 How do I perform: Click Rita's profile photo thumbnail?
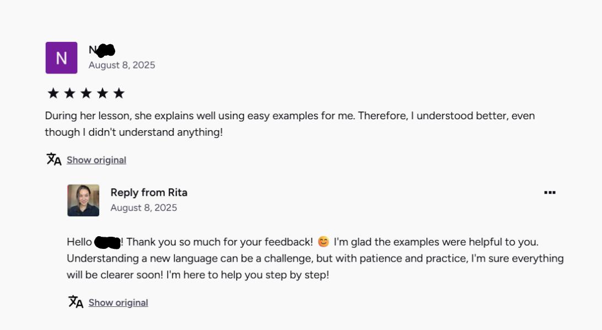[83, 200]
